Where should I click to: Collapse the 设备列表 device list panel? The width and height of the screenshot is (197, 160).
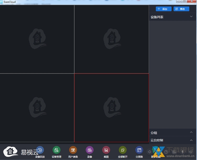pyautogui.click(x=191, y=16)
